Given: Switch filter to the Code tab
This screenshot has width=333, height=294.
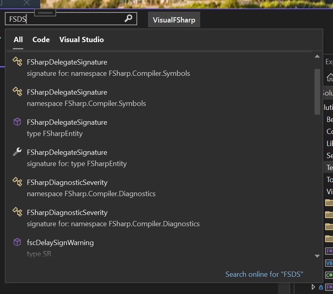Looking at the screenshot, I should coord(41,40).
